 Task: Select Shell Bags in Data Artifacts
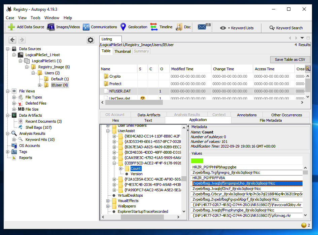pyautogui.click(x=38, y=127)
